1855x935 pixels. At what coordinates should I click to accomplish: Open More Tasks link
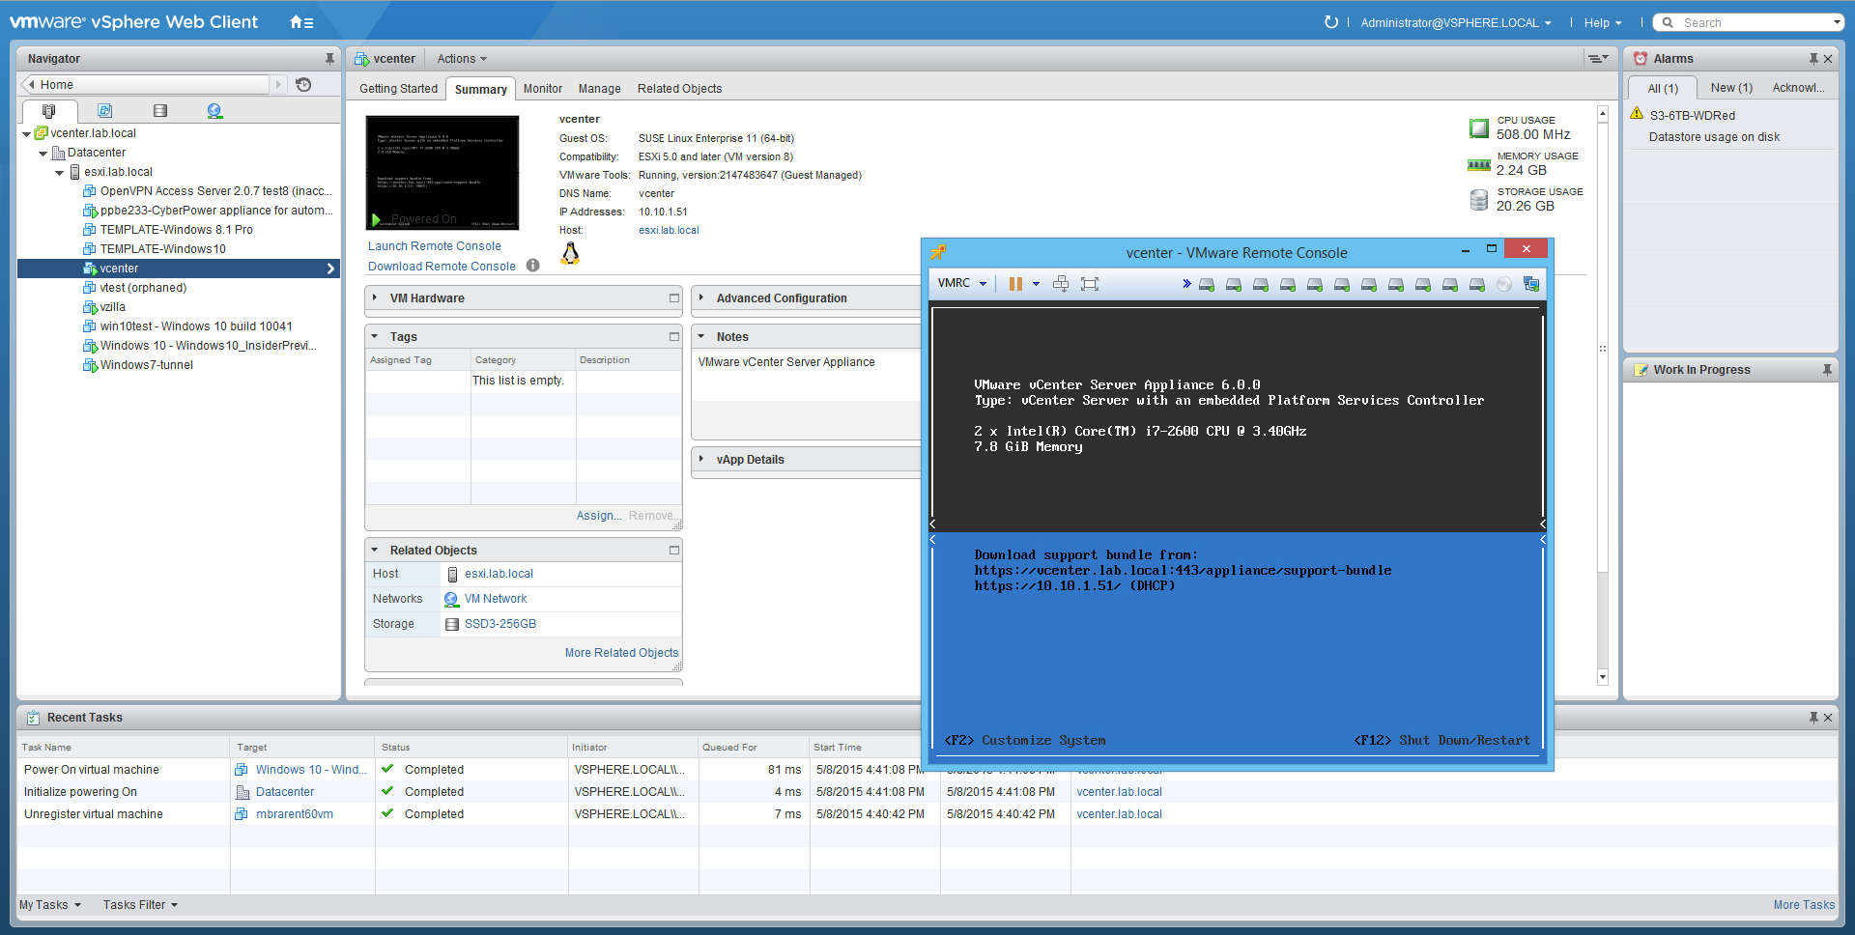click(1804, 905)
